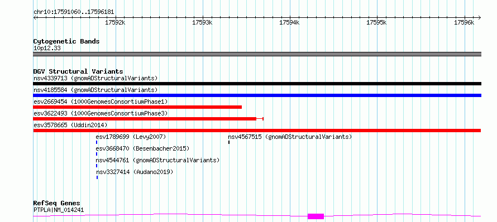This screenshot has height=222, width=497.
Task: Open the nsv4544761 (gnomADStructuralVariants) label
Action: [x=157, y=160]
